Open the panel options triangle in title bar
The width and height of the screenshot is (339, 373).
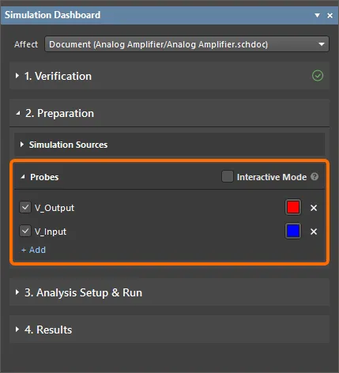(x=317, y=15)
